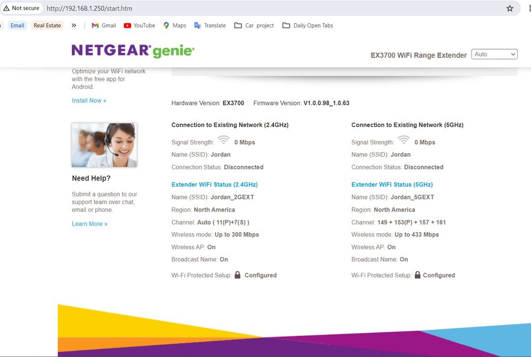Click the Jordan_2GEXT SSID name
The width and height of the screenshot is (531, 357).
tap(232, 197)
